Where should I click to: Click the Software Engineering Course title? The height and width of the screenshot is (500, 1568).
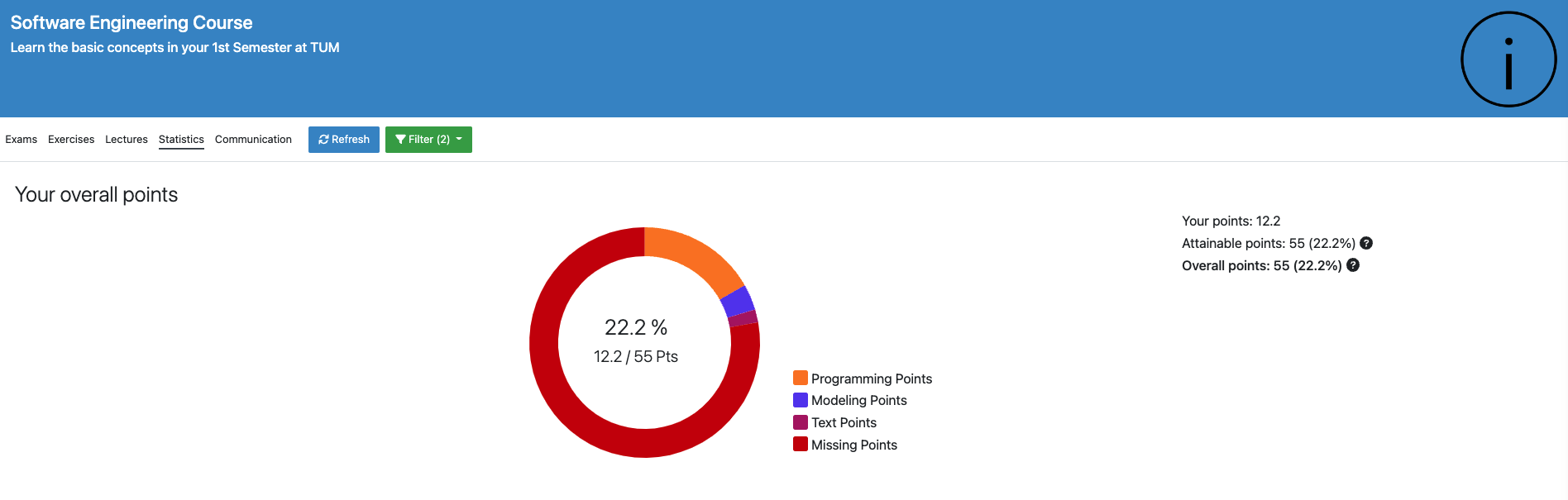click(131, 23)
